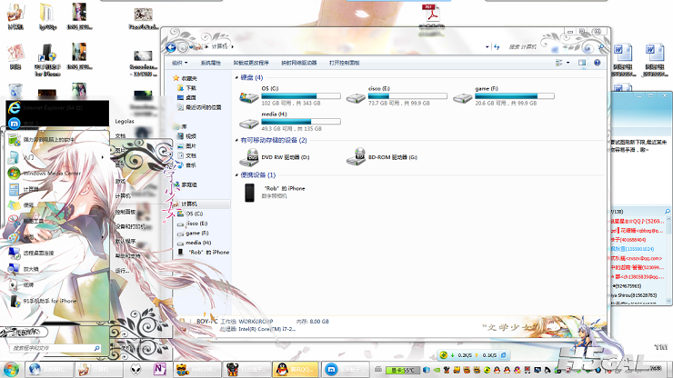
Task: Open Legolas user folder in Start menu
Action: (x=125, y=122)
